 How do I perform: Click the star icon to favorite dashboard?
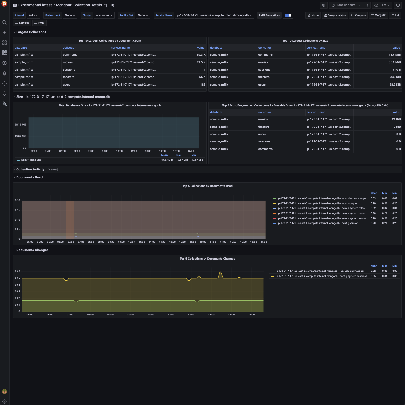106,5
